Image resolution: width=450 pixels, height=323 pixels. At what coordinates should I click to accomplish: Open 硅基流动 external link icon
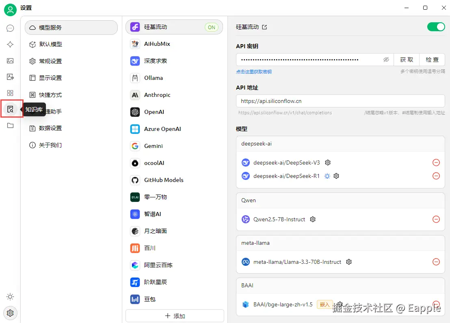(264, 27)
